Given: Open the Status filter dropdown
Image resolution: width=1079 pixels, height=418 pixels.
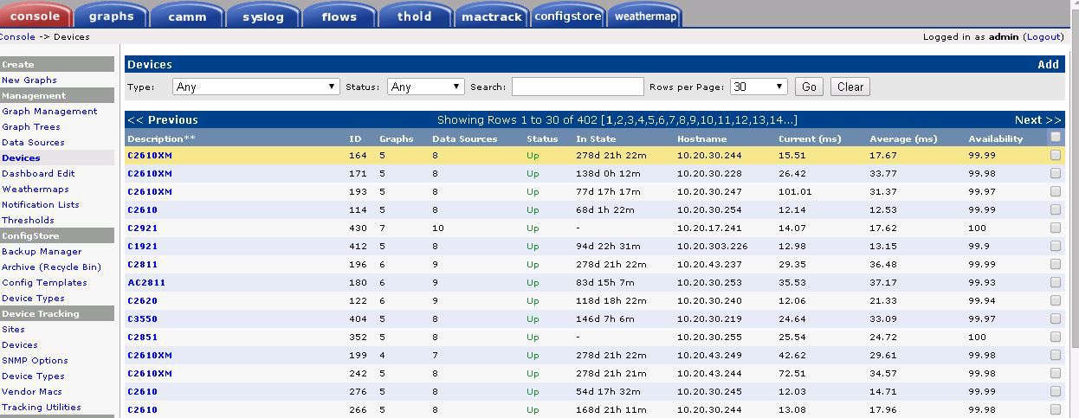Looking at the screenshot, I should coord(426,87).
